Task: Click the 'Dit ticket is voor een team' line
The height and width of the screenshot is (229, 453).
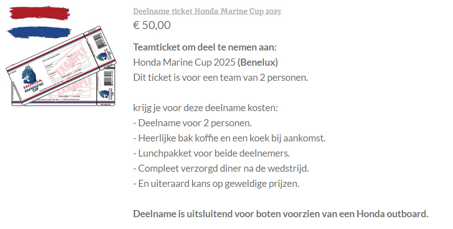Action: tap(221, 78)
